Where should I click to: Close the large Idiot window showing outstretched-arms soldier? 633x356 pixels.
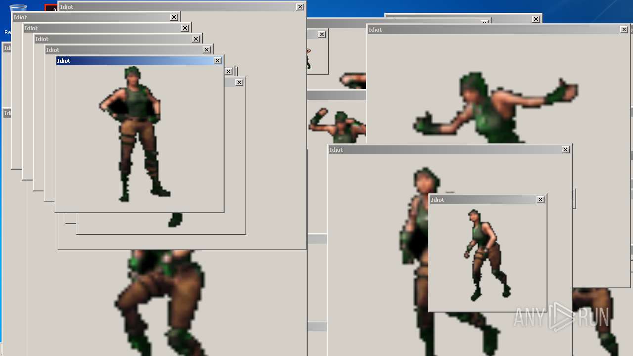pos(624,30)
